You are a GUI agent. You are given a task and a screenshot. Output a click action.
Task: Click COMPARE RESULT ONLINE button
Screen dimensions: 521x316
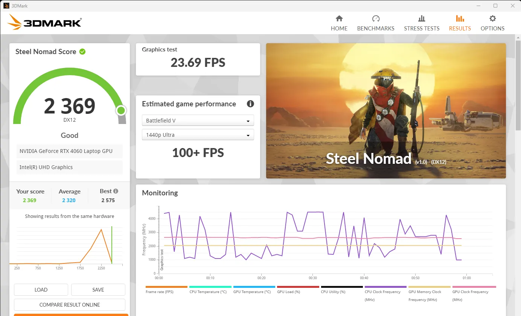pos(70,305)
